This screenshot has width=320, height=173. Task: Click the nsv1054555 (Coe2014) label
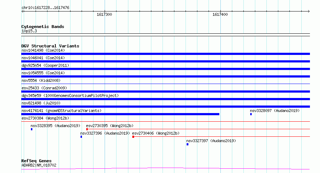pos(43,73)
